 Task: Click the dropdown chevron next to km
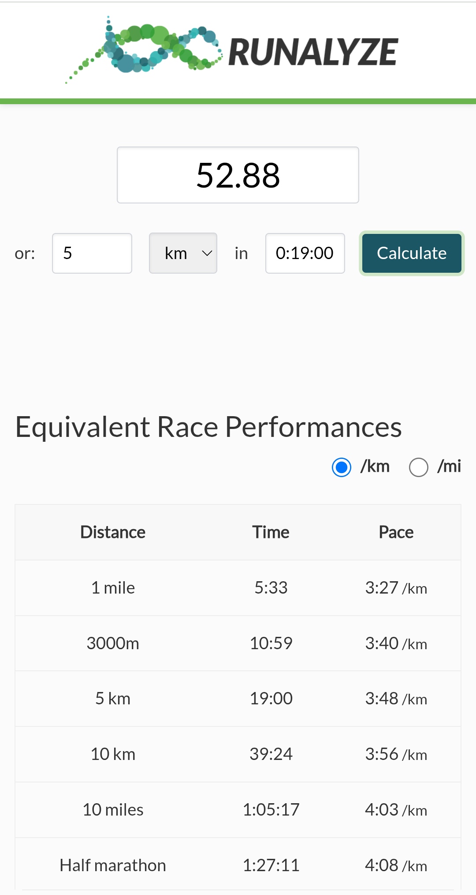[x=207, y=253]
